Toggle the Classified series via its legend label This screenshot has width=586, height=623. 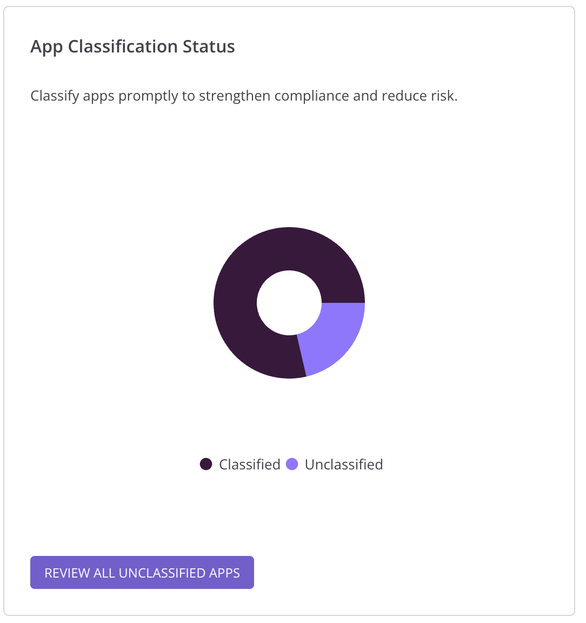[x=249, y=465]
